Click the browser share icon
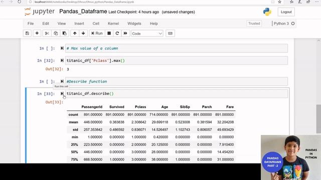Viewport: 321px width, 180px height. click(308, 2)
